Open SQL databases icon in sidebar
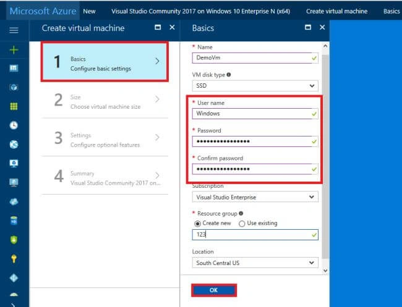 pyautogui.click(x=14, y=221)
